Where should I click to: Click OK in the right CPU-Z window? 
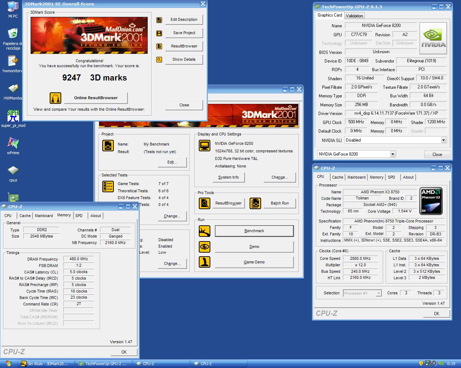point(437,314)
